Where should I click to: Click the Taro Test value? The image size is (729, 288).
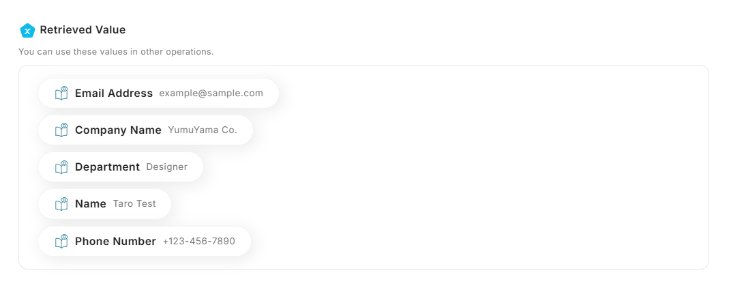(134, 204)
